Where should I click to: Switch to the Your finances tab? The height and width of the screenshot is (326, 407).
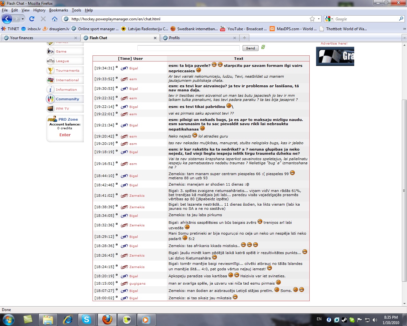tap(40, 38)
